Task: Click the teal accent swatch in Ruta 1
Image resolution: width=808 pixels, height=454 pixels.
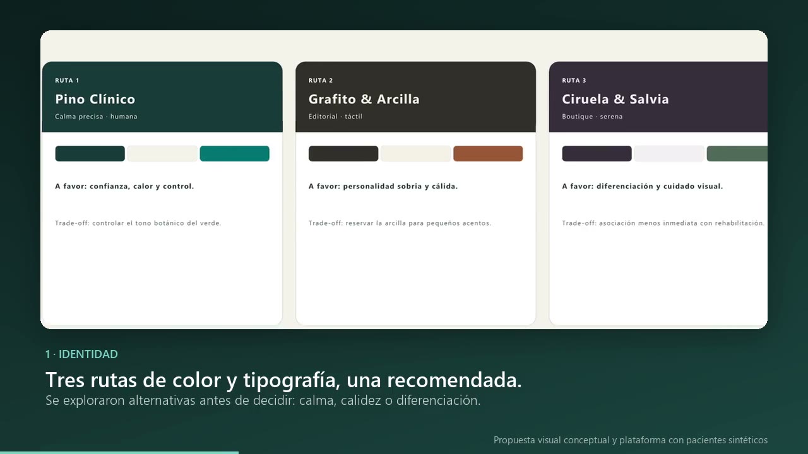Action: 235,154
